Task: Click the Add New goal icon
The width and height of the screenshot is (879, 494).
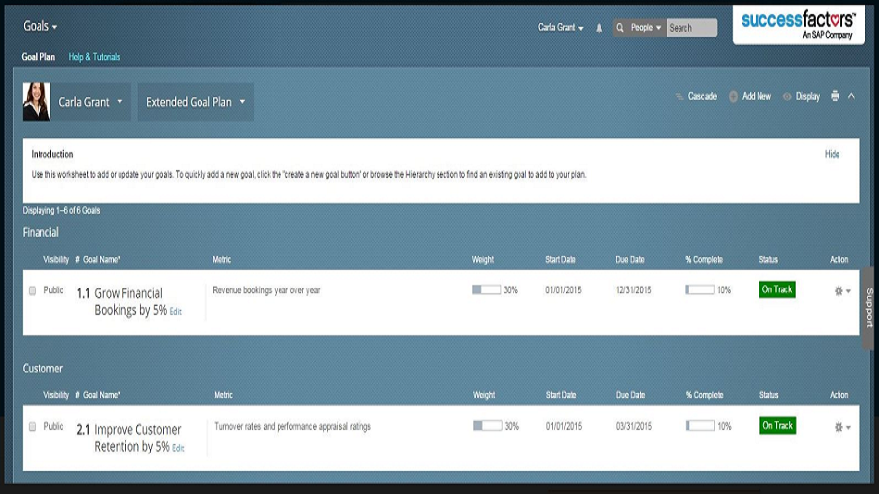Action: point(734,97)
